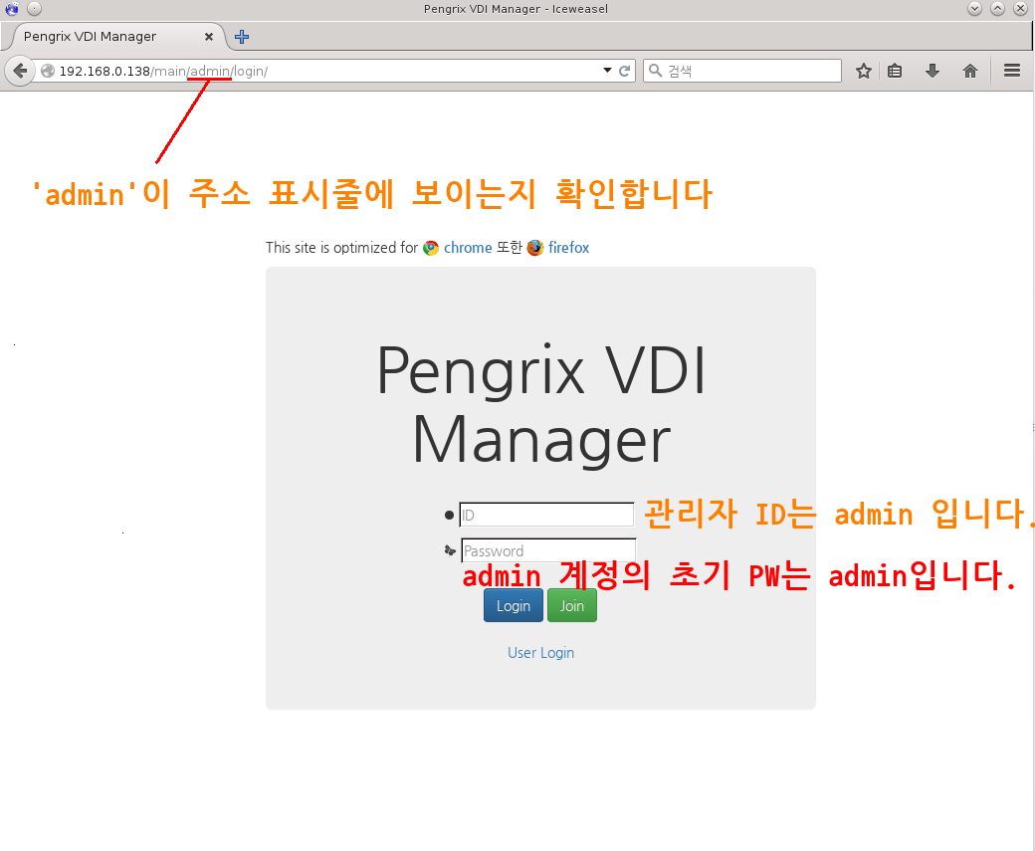Click the title bar pin button
This screenshot has height=851, width=1035.
pyautogui.click(x=34, y=9)
